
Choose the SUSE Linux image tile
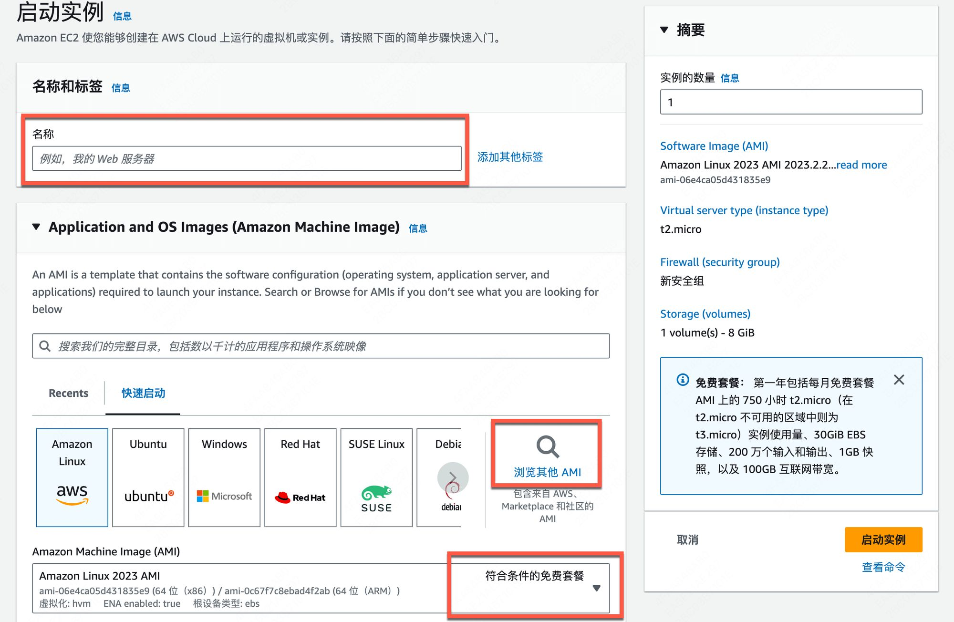pyautogui.click(x=376, y=477)
